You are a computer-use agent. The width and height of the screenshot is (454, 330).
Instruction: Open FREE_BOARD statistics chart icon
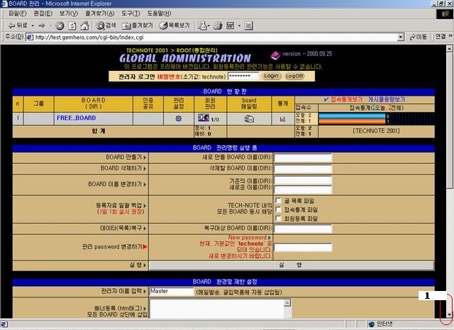coord(282,119)
